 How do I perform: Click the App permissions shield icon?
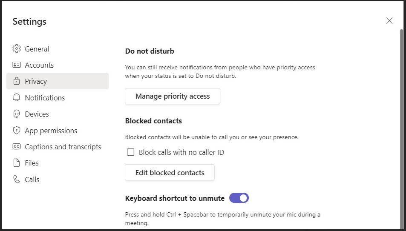point(17,131)
